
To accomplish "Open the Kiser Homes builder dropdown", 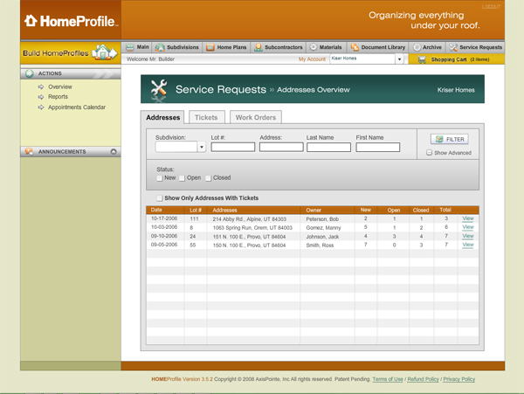I will (x=399, y=59).
